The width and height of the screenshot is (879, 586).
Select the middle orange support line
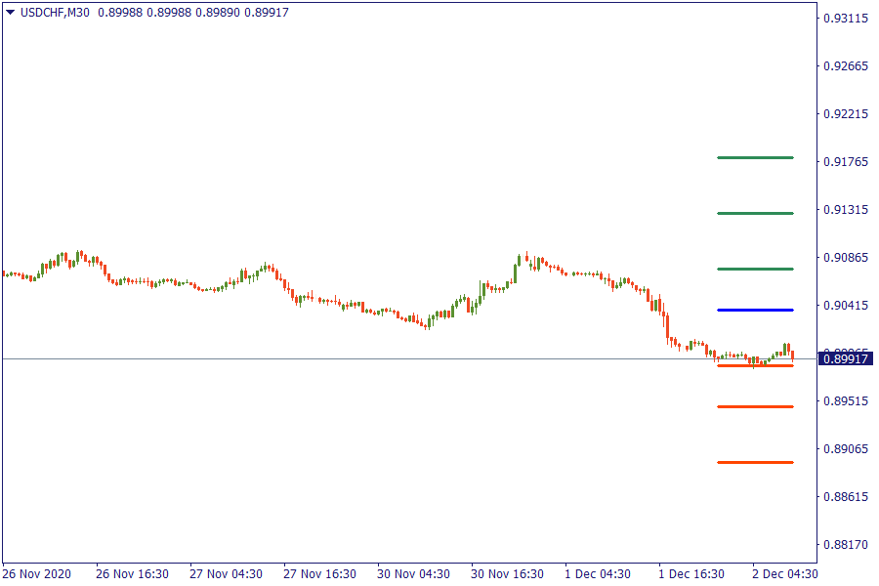[754, 406]
